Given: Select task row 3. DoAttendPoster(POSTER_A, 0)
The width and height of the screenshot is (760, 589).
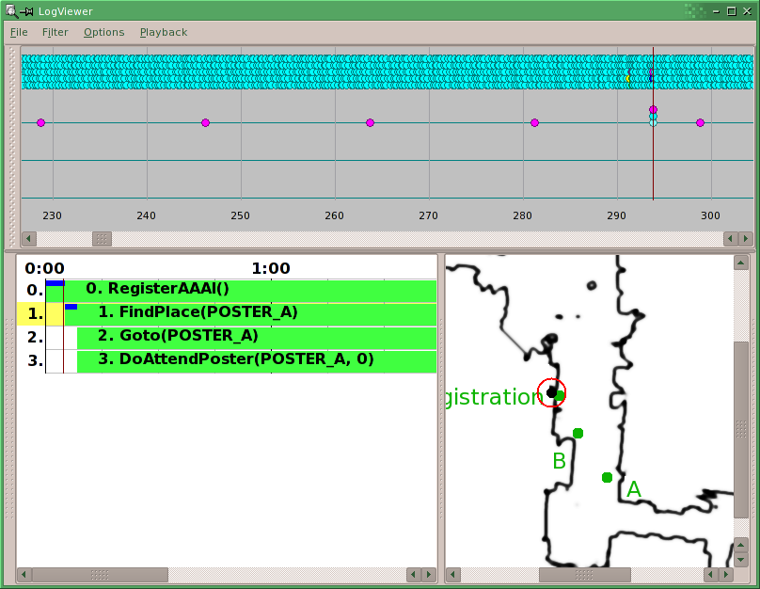Looking at the screenshot, I should [257, 361].
